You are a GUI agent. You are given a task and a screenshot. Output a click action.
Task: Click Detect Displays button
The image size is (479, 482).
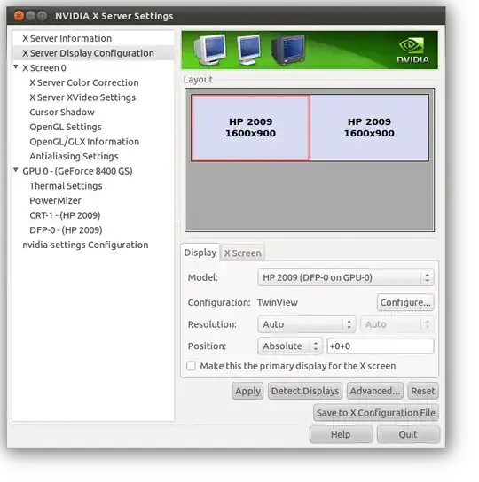305,391
